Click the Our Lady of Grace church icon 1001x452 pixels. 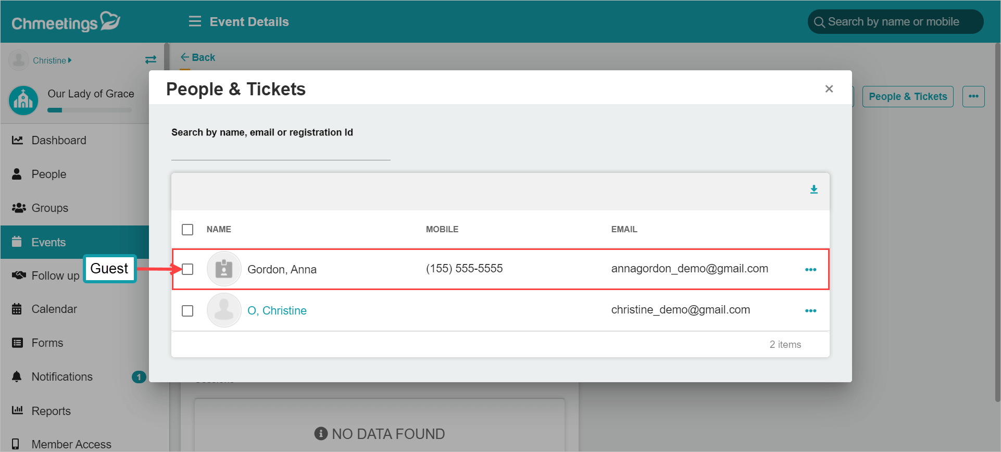click(x=23, y=100)
